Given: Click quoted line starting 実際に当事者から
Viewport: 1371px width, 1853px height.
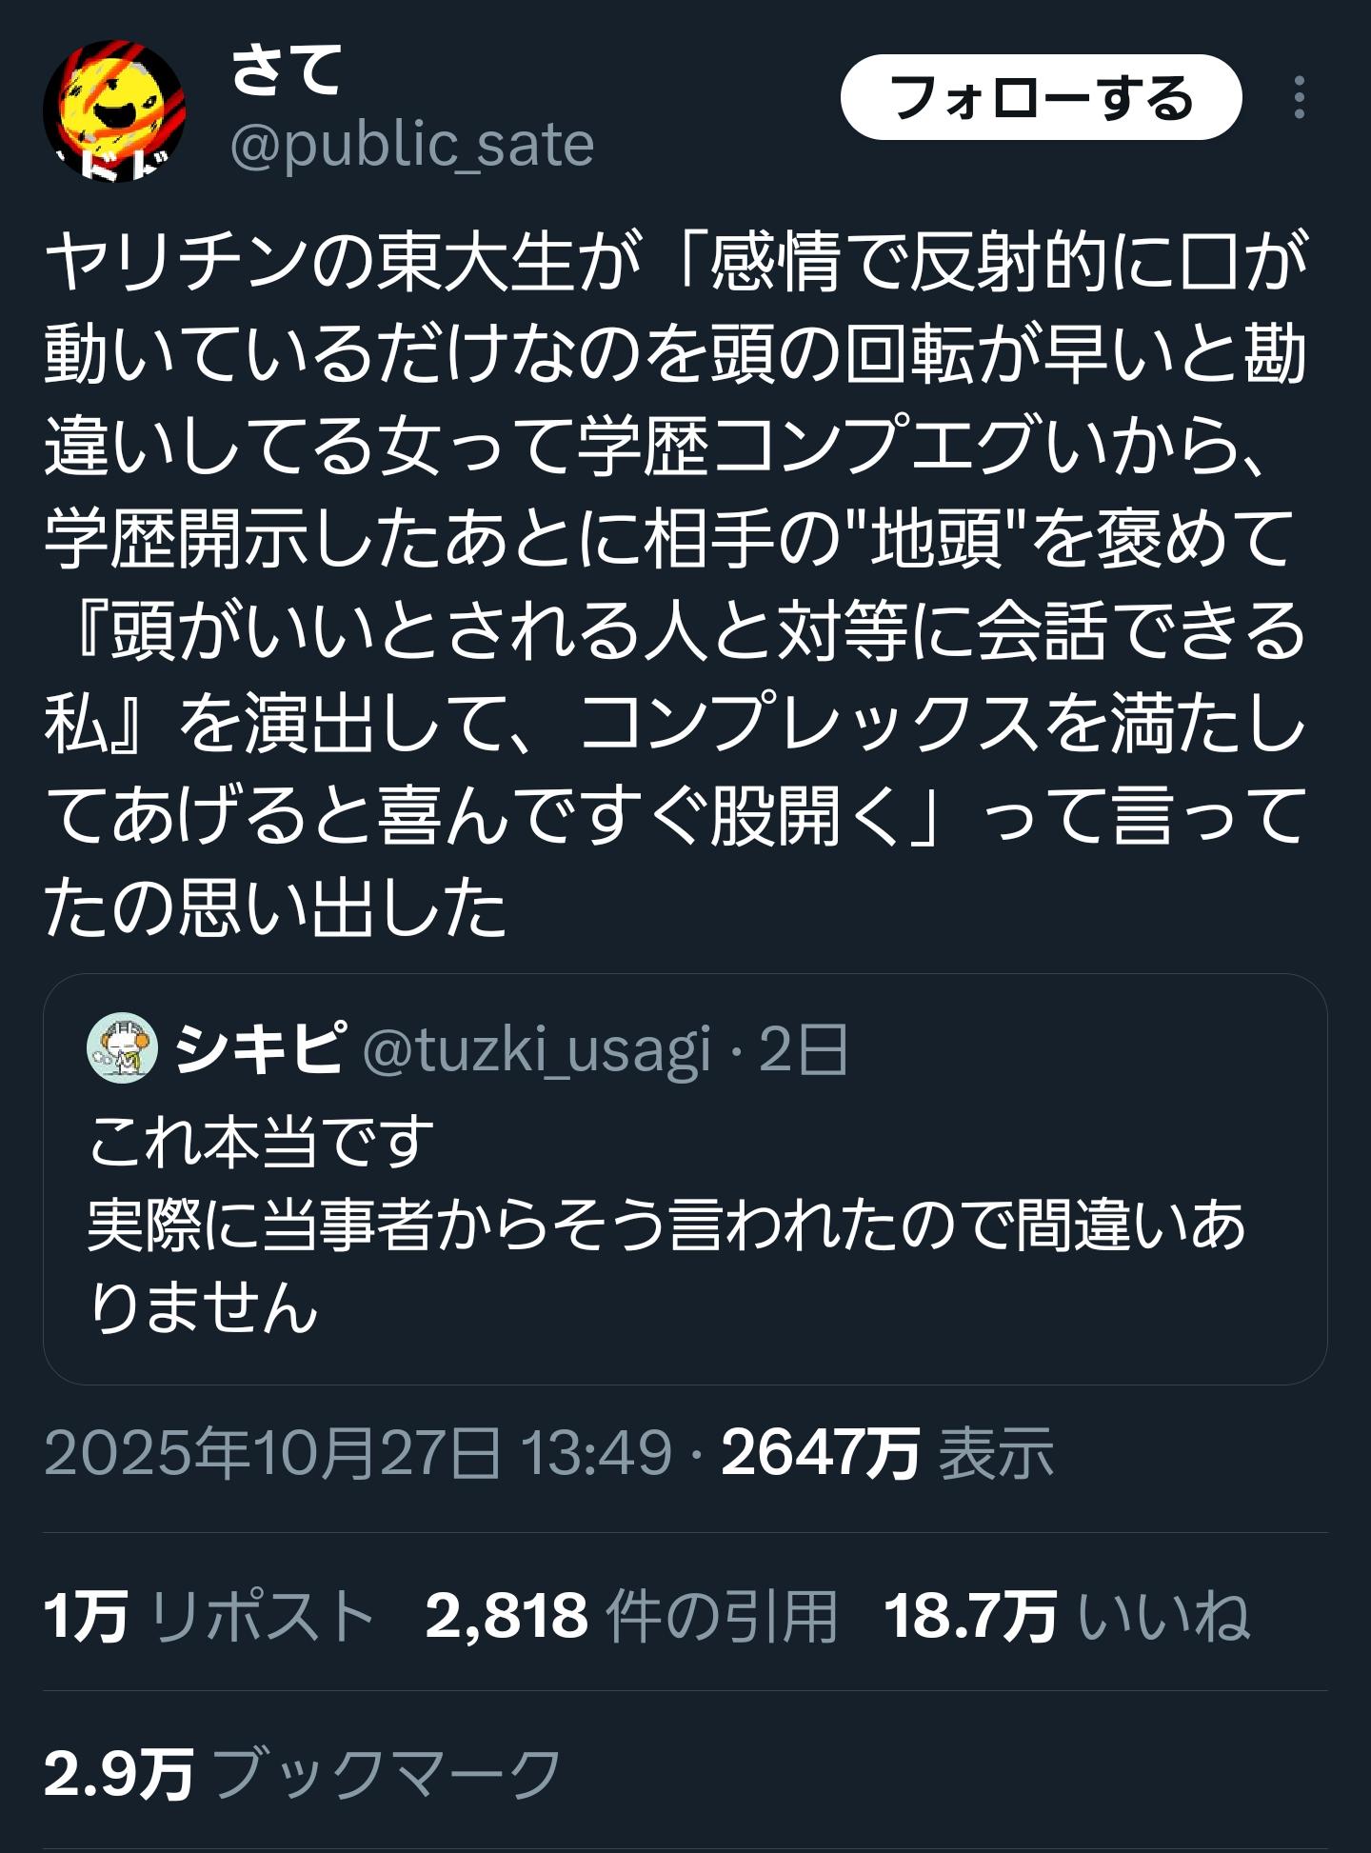Looking at the screenshot, I should (666, 1225).
